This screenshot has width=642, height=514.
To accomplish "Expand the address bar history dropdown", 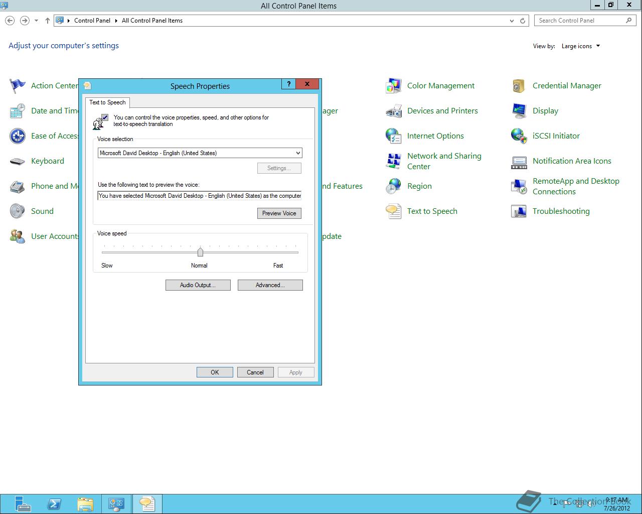I will point(512,21).
